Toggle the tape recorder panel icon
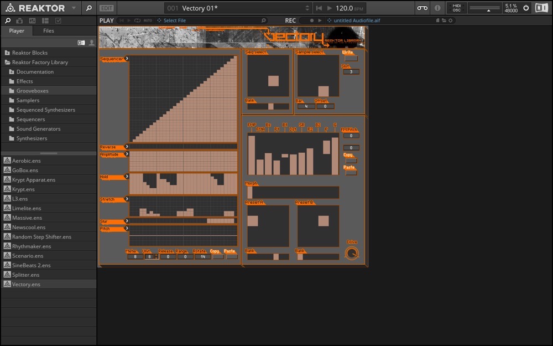The height and width of the screenshot is (346, 553). (x=422, y=8)
